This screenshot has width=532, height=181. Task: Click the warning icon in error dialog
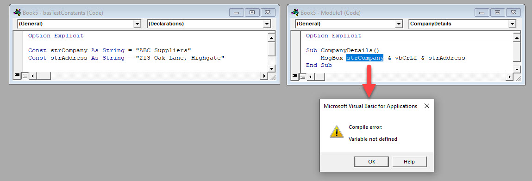click(337, 132)
